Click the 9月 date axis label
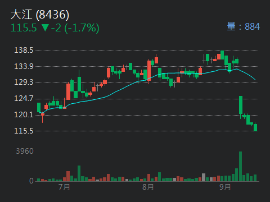This screenshot has height=202, width=270. click(x=225, y=187)
